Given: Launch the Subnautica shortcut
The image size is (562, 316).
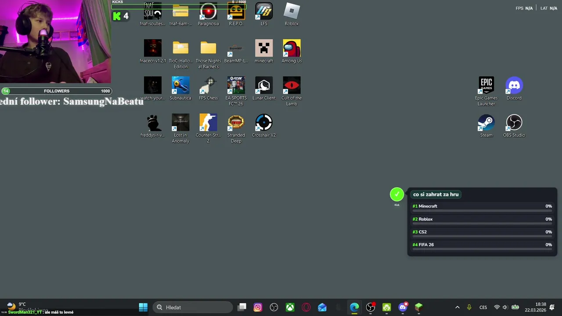Looking at the screenshot, I should [x=180, y=89].
